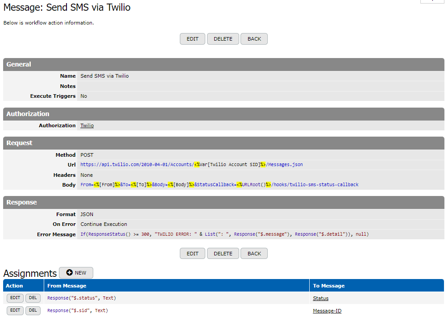The height and width of the screenshot is (321, 448).
Task: Click the Action column header
Action: (15, 286)
